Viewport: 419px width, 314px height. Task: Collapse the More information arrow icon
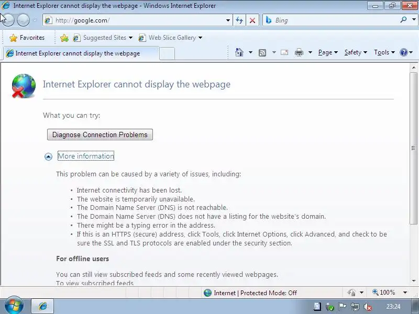click(x=48, y=156)
